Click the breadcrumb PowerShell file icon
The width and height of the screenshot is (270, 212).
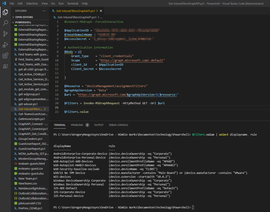pos(55,17)
